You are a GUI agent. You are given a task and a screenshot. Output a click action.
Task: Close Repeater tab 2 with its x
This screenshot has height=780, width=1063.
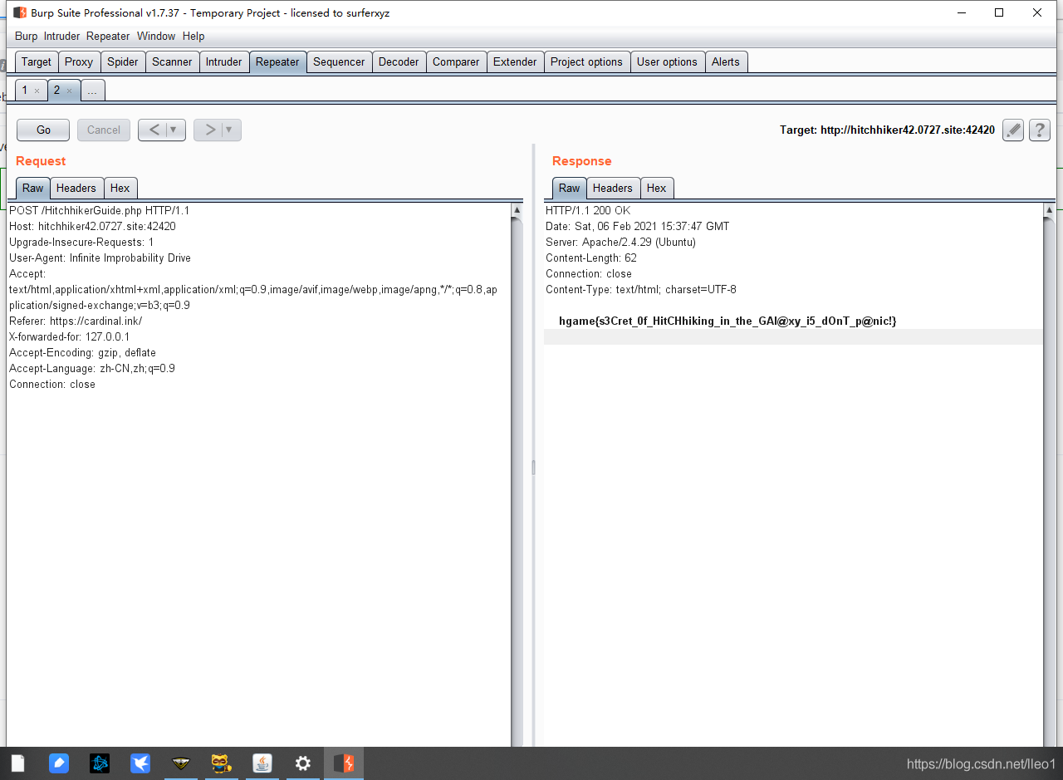point(69,91)
